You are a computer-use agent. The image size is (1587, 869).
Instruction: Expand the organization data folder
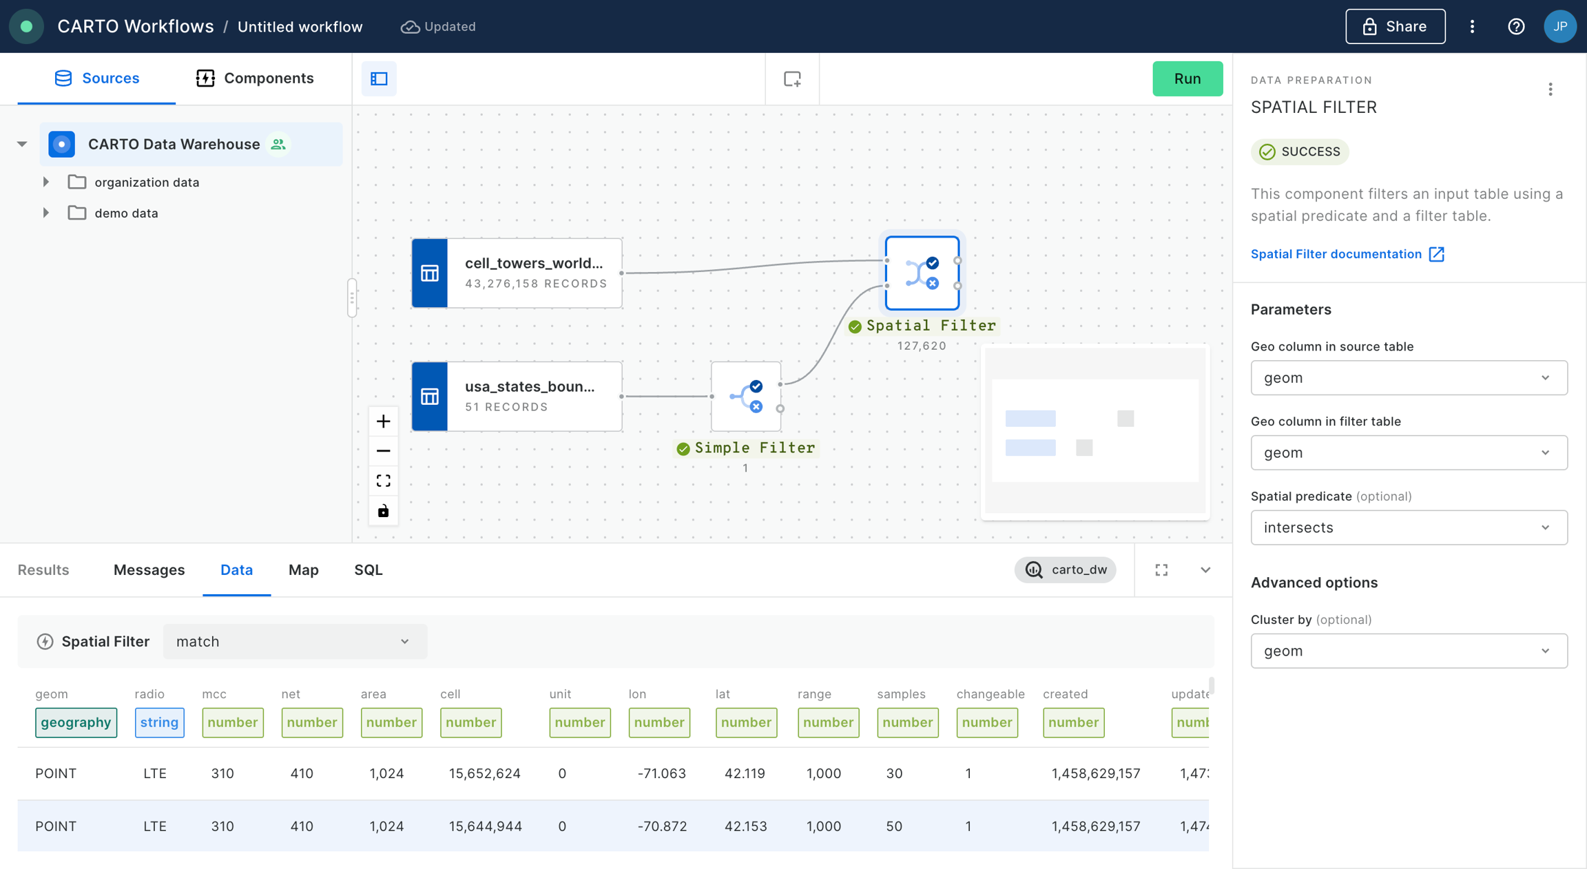point(46,182)
